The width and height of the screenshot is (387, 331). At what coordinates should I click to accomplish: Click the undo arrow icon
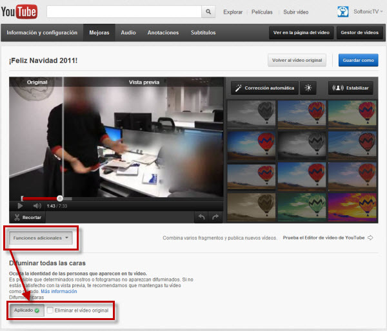[202, 218]
